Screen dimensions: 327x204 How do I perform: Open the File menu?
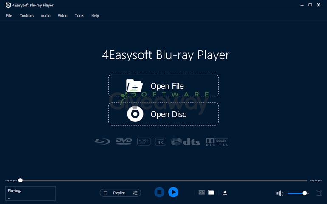(9, 16)
